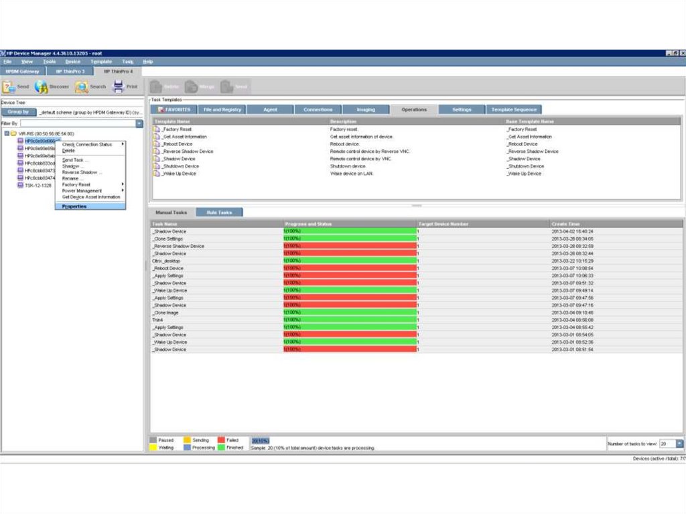Click the HP Device Manager title icon
Image resolution: width=686 pixels, height=514 pixels.
(x=3, y=54)
